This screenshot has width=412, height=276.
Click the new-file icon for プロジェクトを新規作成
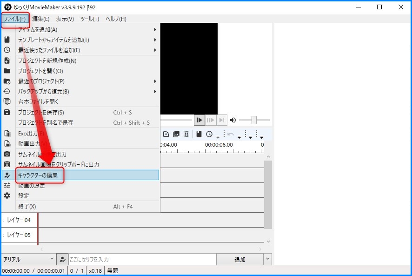coord(7,61)
